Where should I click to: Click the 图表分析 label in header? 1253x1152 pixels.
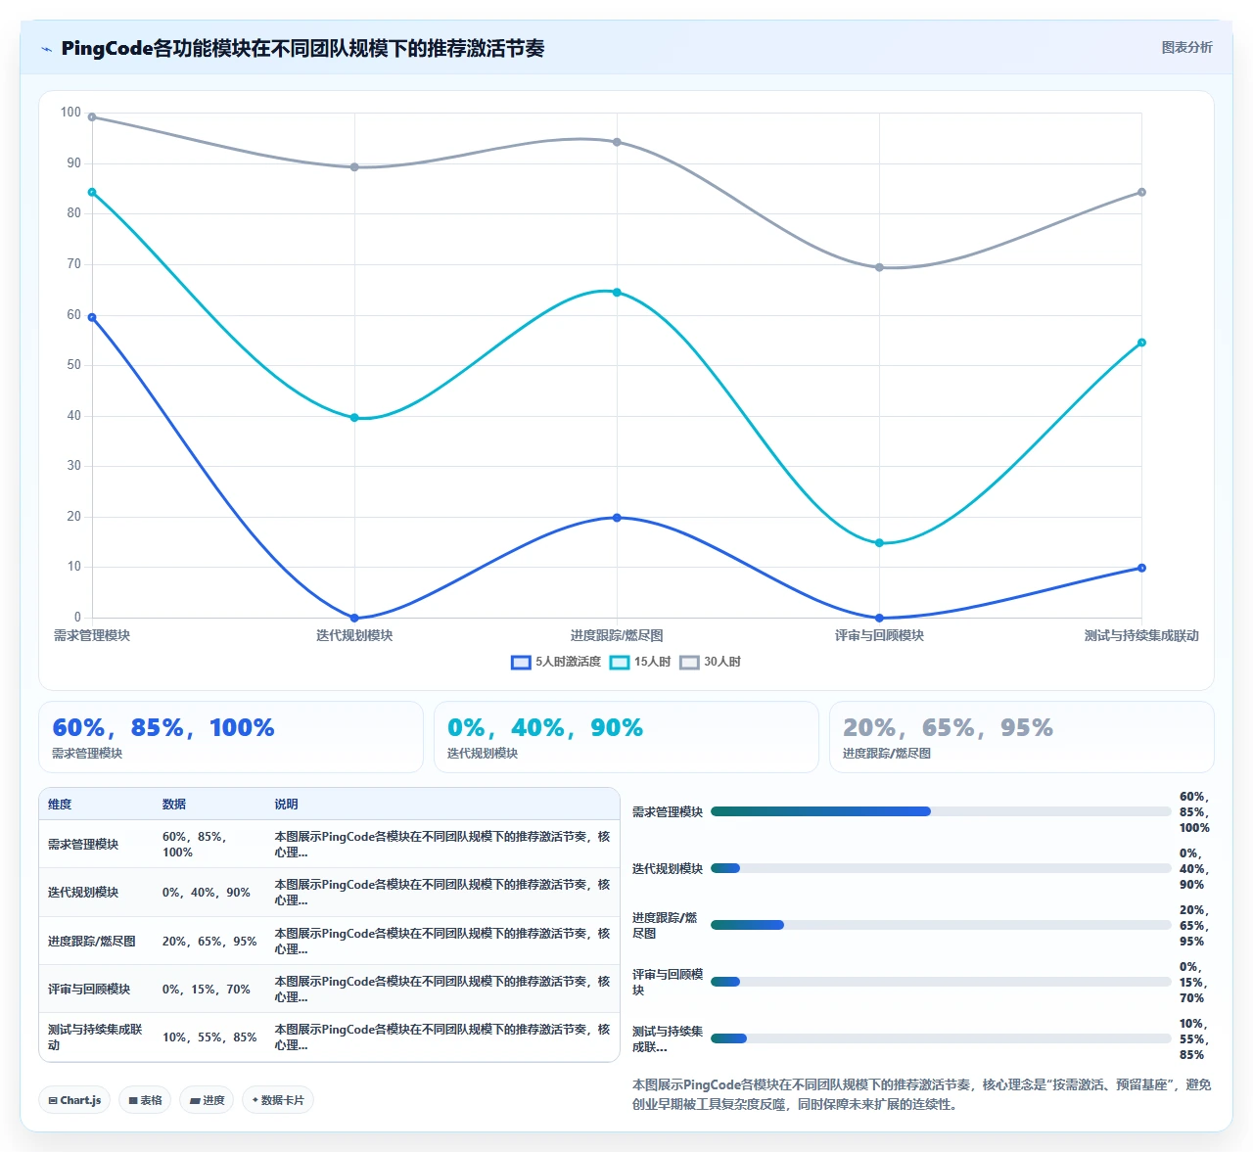coord(1186,47)
